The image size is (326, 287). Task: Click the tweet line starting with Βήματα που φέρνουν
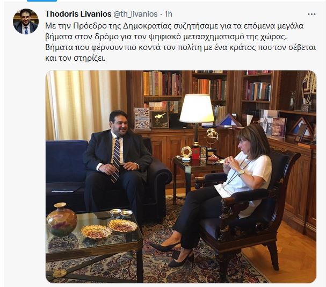click(180, 48)
